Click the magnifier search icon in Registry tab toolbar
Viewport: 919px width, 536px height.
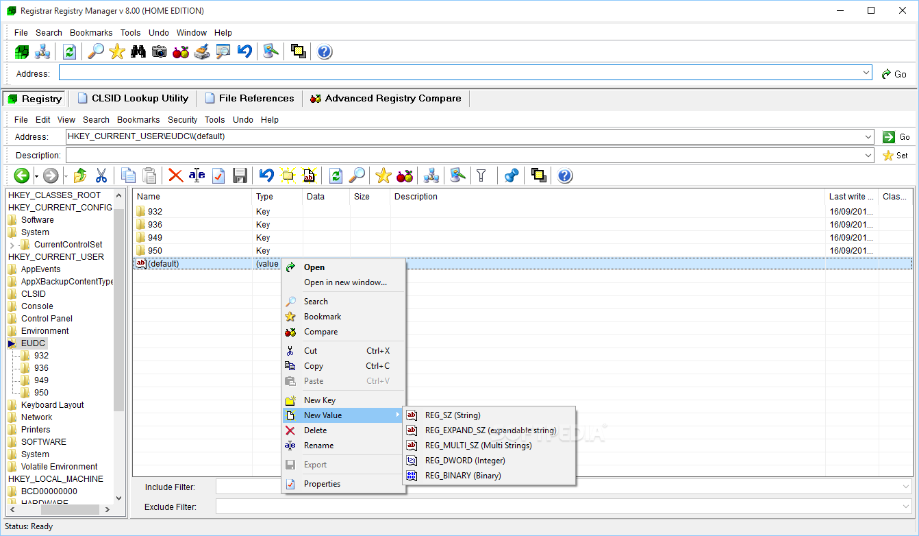pos(357,175)
